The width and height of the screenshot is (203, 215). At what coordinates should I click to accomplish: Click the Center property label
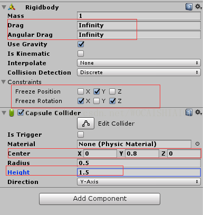[x=19, y=153]
